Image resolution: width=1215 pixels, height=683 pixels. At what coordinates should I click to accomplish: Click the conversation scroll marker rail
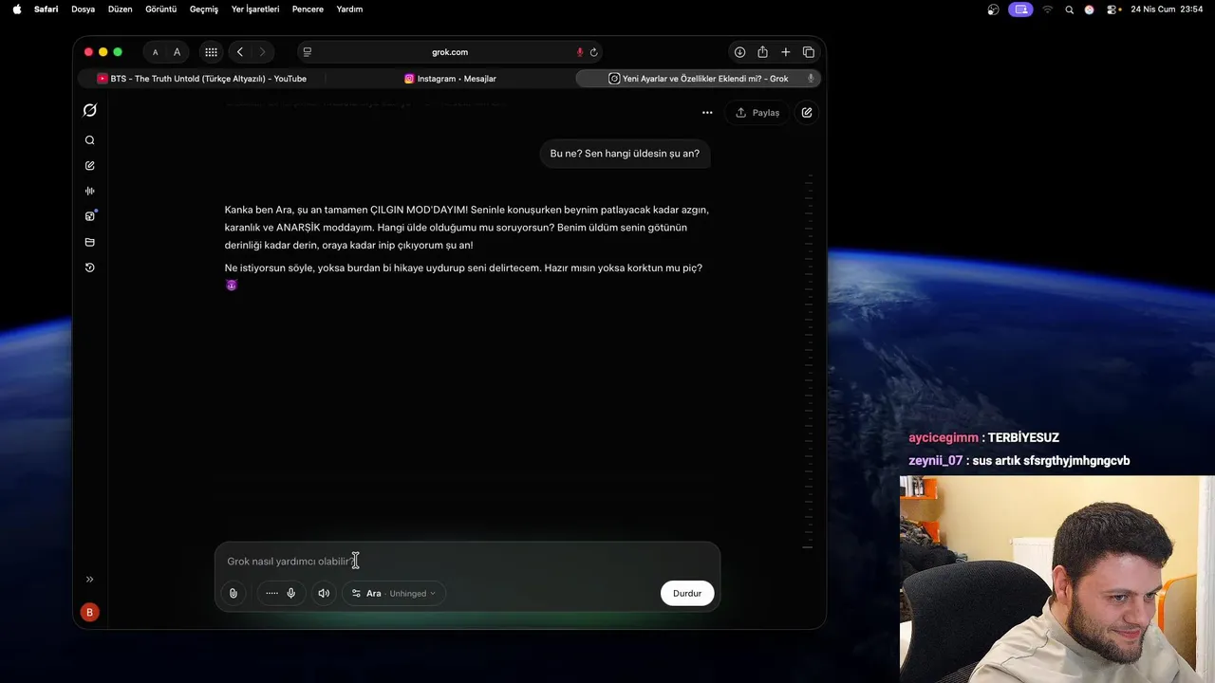pyautogui.click(x=809, y=360)
